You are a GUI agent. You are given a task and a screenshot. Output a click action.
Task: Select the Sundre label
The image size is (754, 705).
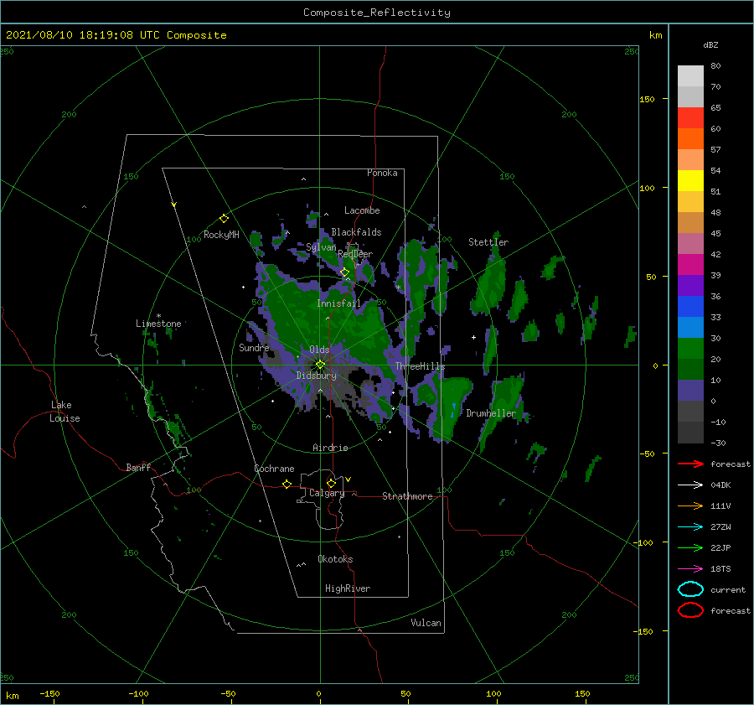254,347
